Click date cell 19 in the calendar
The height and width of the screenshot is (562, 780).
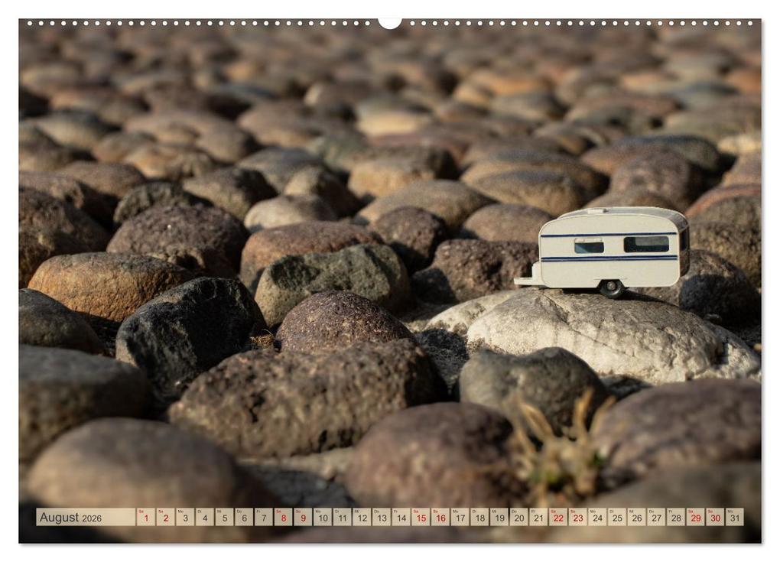coord(499,517)
